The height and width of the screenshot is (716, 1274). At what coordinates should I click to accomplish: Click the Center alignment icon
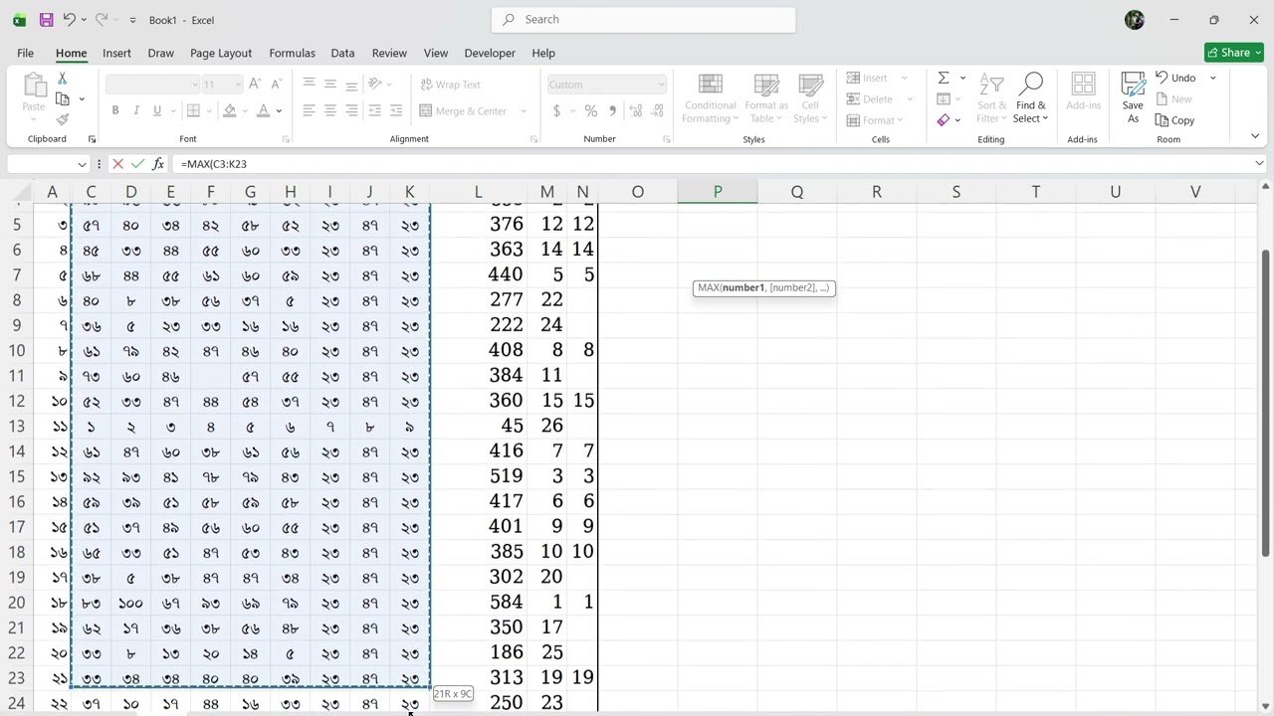click(x=330, y=110)
